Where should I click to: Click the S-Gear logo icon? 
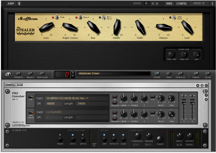point(8,74)
